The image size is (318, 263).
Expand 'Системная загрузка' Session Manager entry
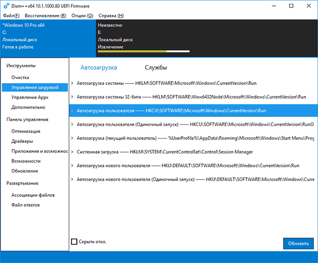point(72,152)
